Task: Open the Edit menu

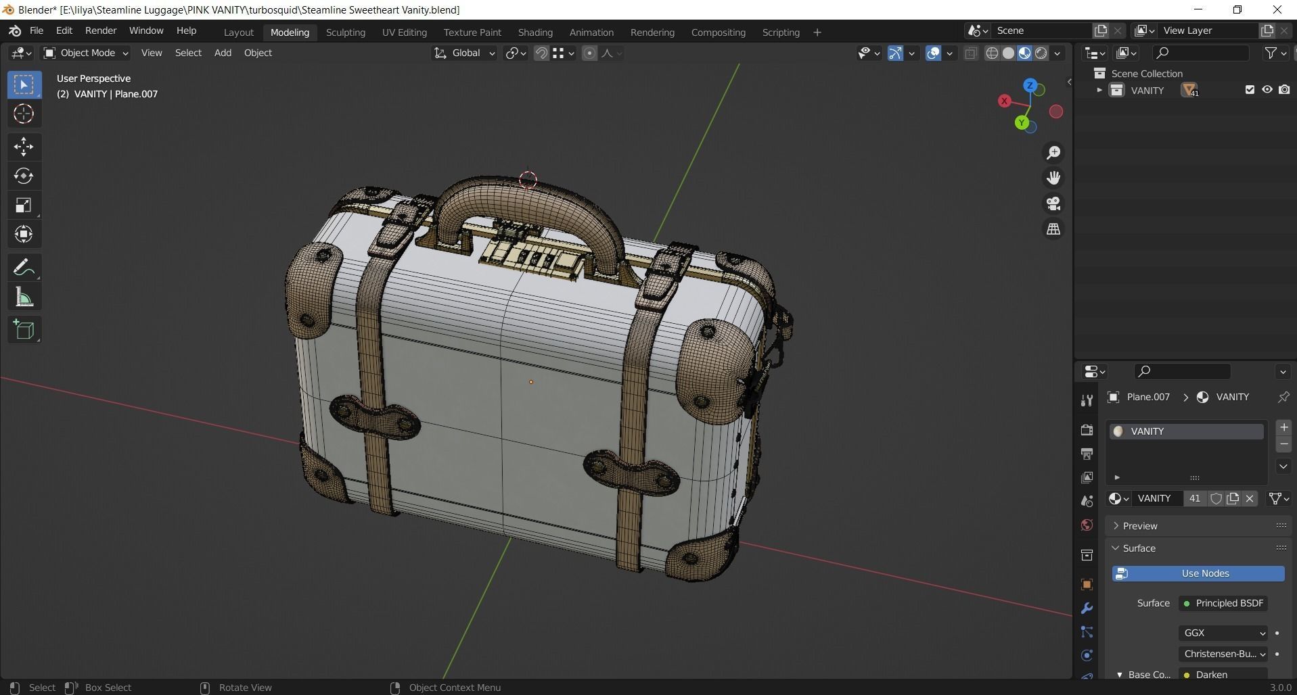Action: (x=64, y=30)
